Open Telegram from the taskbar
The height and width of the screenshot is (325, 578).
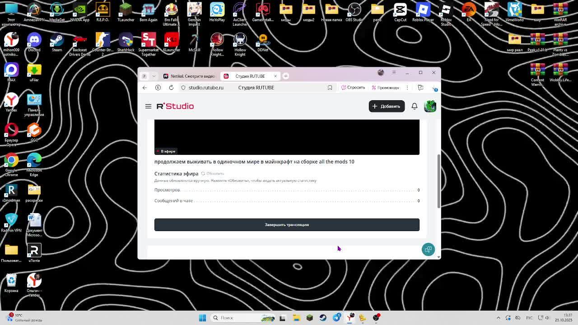click(336, 318)
